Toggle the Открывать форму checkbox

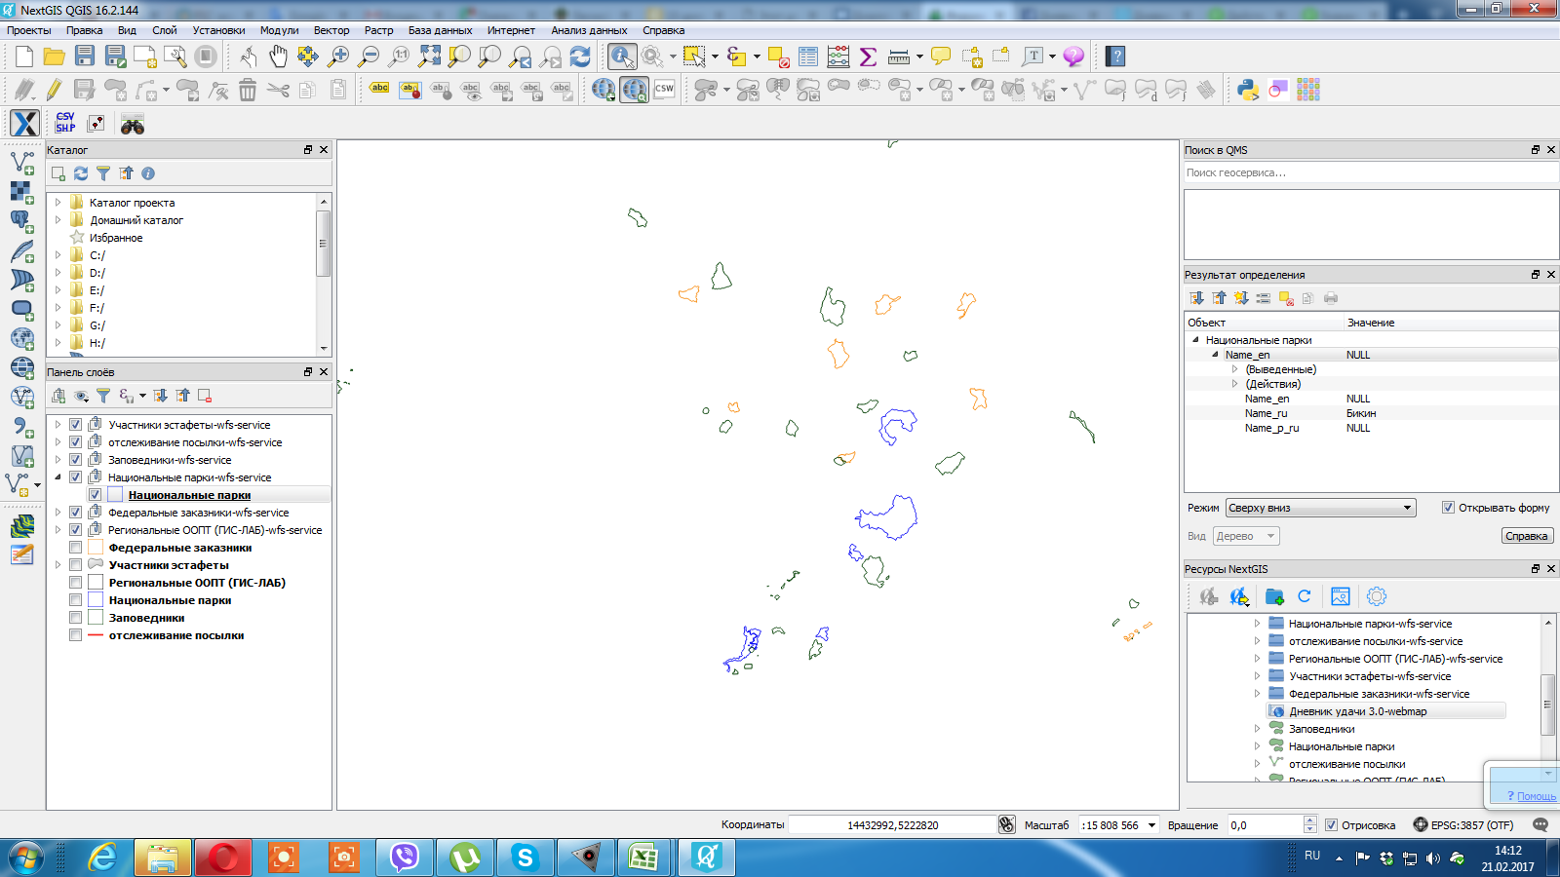click(x=1448, y=508)
